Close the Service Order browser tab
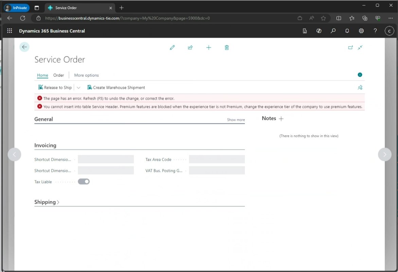 [111, 8]
